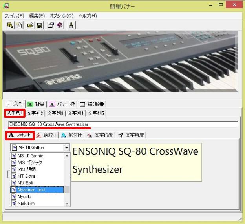Image resolution: width=245 pixels, height=224 pixels.
Task: Select the 文字列4 tab
Action: (x=75, y=113)
